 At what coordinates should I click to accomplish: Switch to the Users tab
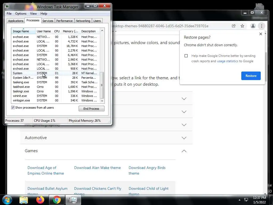tap(97, 21)
